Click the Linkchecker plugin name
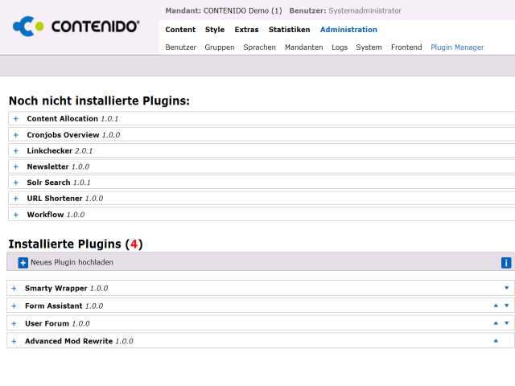 click(50, 150)
